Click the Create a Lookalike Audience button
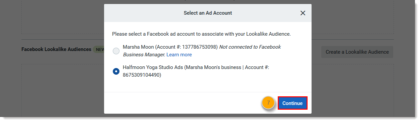The height and width of the screenshot is (122, 420). tap(357, 52)
